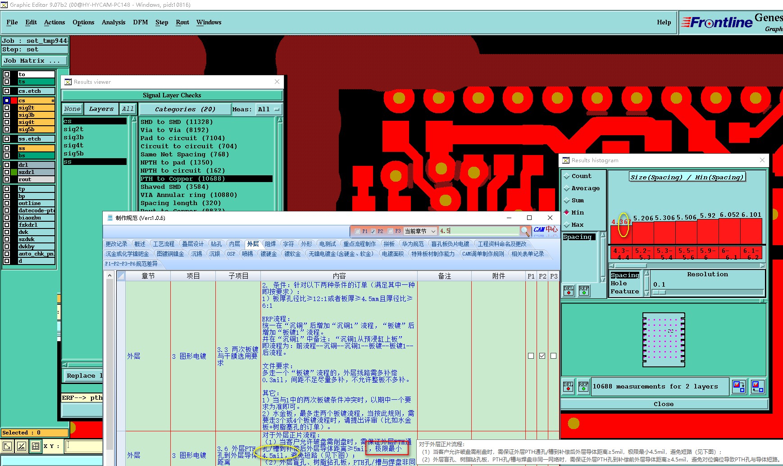The width and height of the screenshot is (783, 466).
Task: Open the Analysis menu
Action: pyautogui.click(x=114, y=22)
